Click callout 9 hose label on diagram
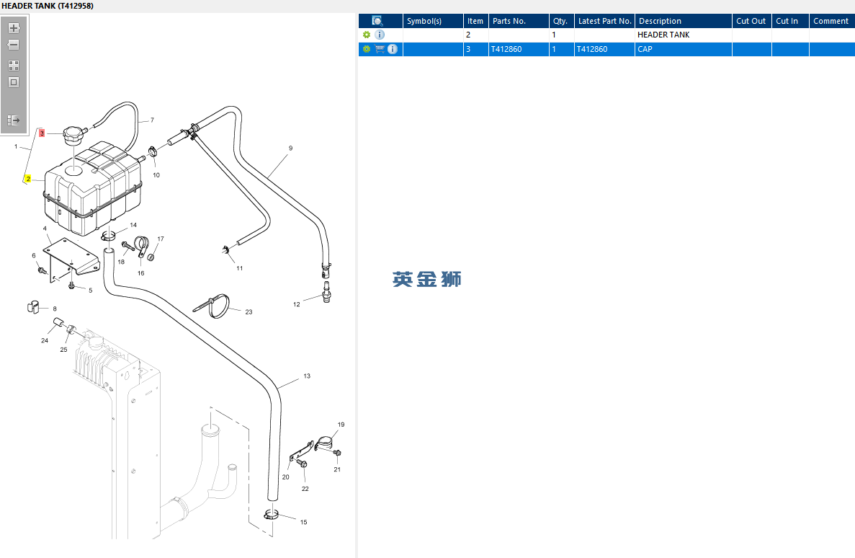Screen dimensions: 855x558 (x=290, y=148)
